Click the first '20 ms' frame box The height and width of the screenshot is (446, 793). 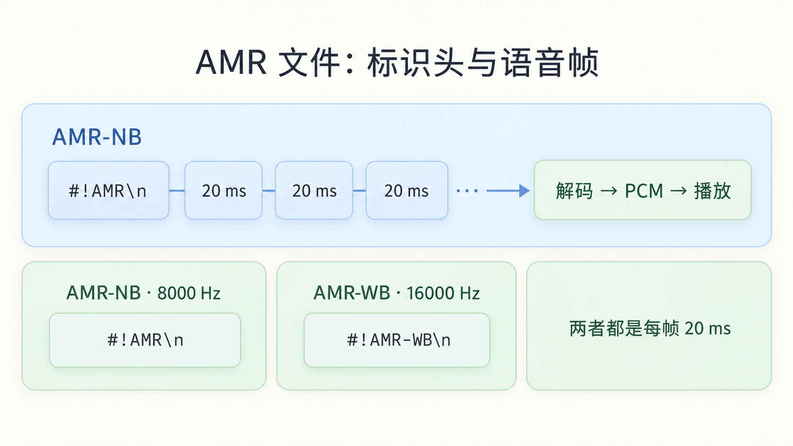pyautogui.click(x=223, y=191)
